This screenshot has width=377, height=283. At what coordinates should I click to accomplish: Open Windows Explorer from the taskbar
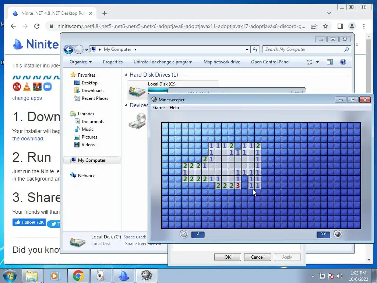click(x=32, y=276)
